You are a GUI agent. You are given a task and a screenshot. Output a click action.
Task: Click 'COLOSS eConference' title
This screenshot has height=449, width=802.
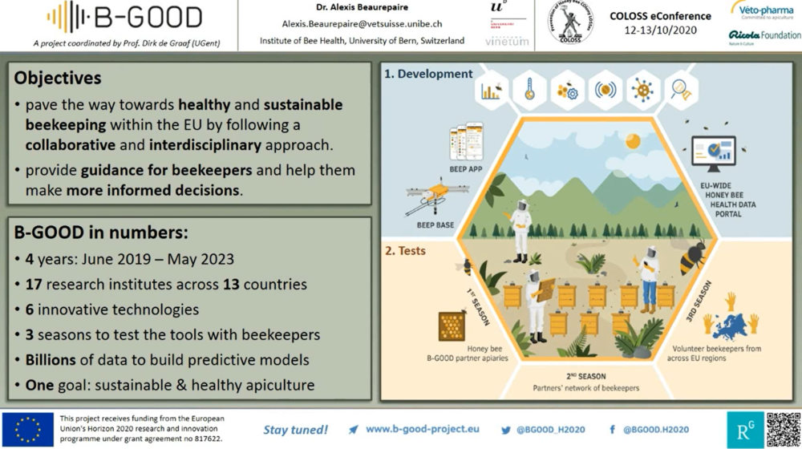(660, 16)
